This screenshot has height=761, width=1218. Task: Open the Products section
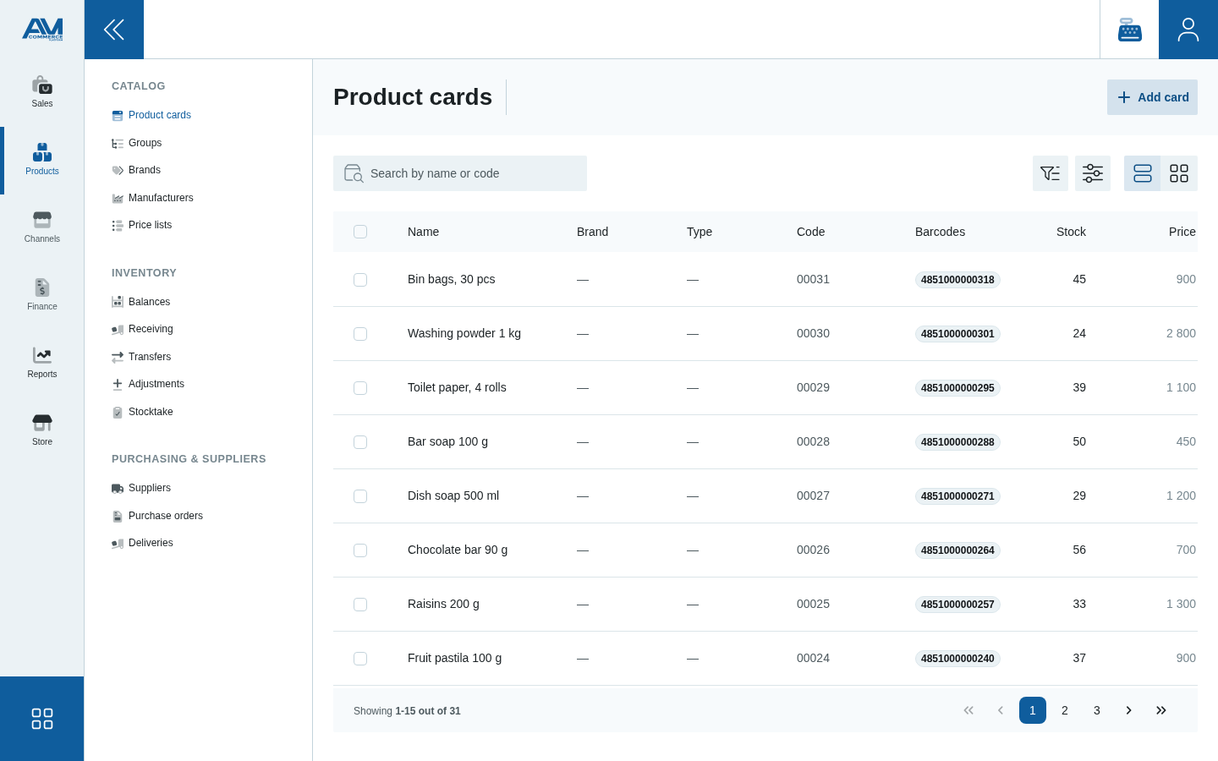(x=42, y=161)
